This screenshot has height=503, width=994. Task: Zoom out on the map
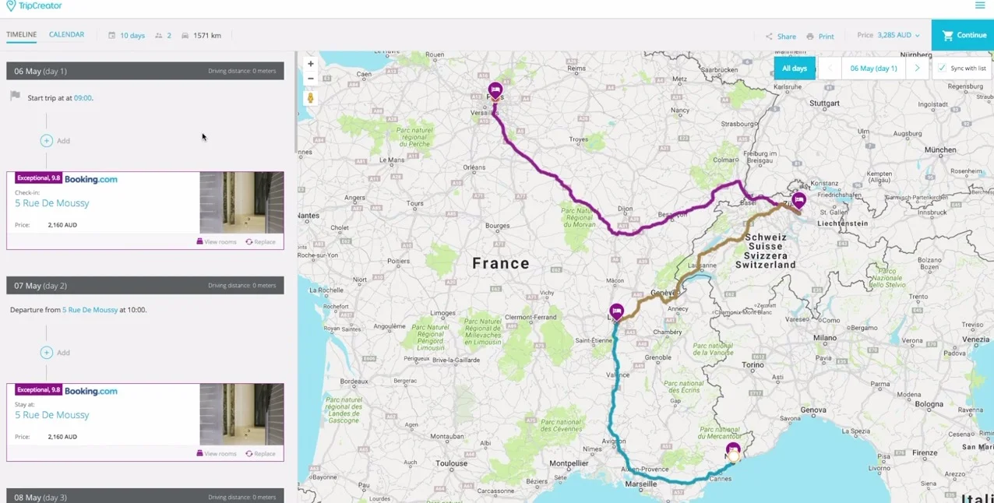pos(311,79)
